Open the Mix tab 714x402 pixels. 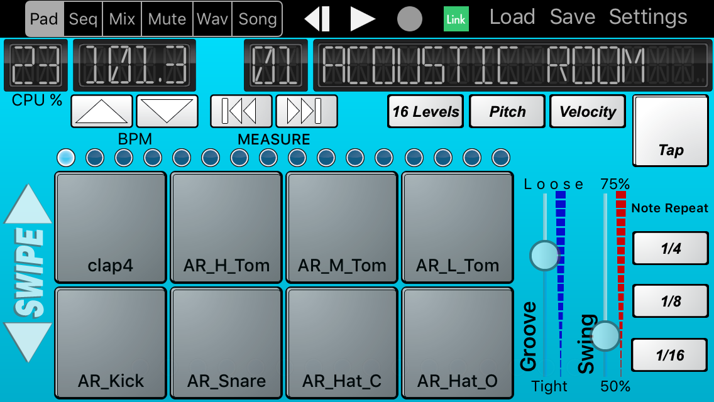tap(122, 19)
